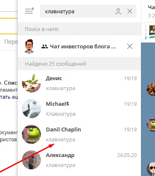The image size is (155, 176).
Task: Clear the search text with X
Action: click(130, 11)
